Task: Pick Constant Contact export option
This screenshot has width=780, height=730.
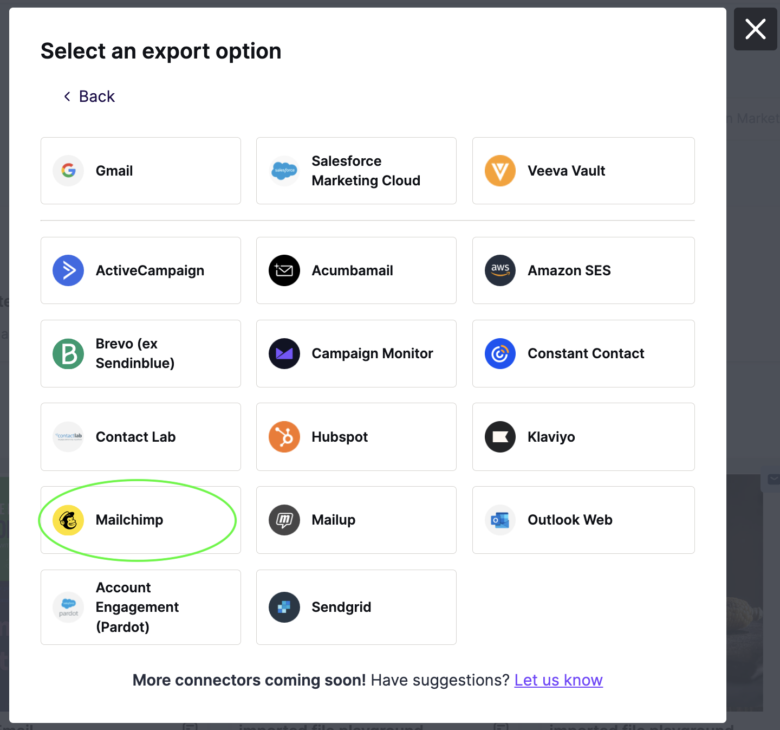Action: pyautogui.click(x=583, y=354)
